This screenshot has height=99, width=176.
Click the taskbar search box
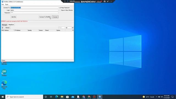(24, 97)
